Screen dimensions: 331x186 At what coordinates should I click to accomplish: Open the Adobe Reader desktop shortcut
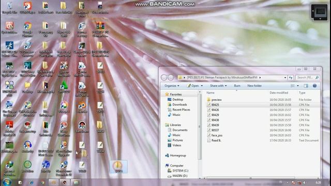point(9,128)
